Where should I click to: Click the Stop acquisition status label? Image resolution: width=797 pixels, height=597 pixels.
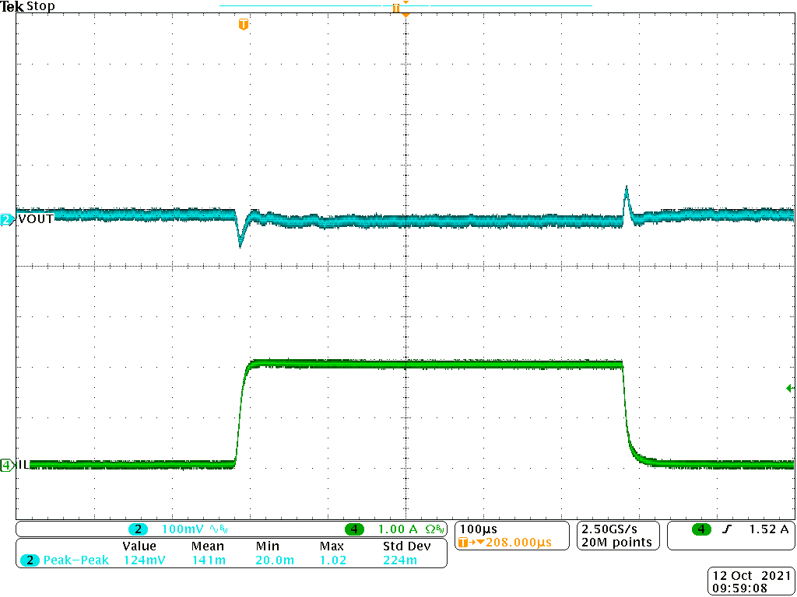(x=40, y=7)
